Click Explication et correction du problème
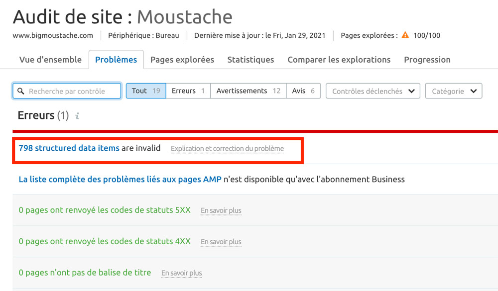498x291 pixels. [x=228, y=149]
